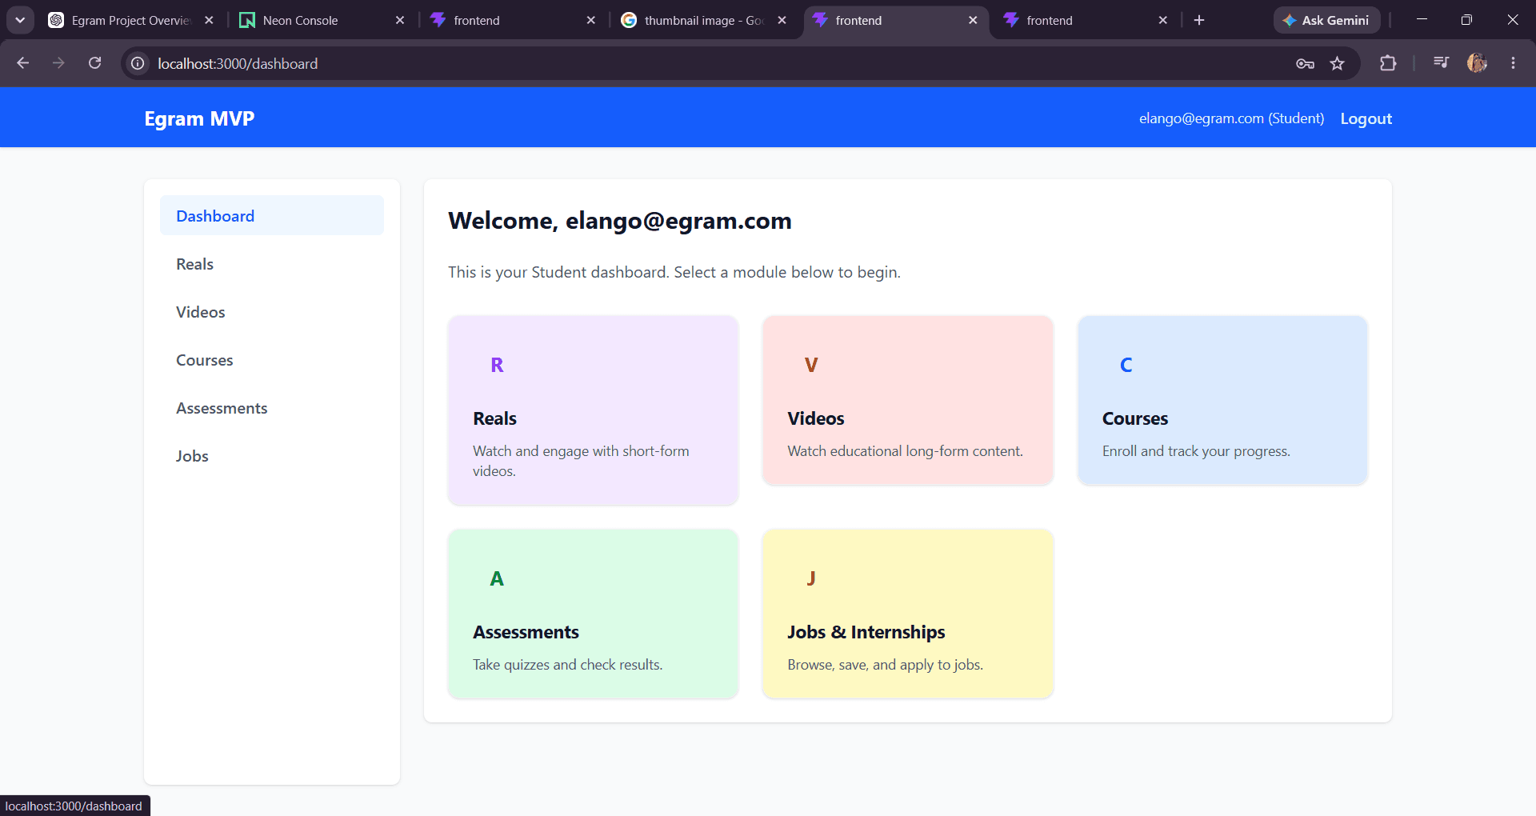
Task: Click the browser forward arrow
Action: click(58, 63)
